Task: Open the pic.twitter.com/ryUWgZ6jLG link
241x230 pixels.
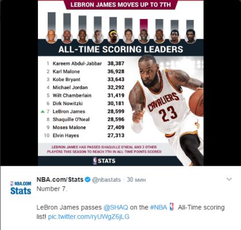Action: tap(89, 217)
